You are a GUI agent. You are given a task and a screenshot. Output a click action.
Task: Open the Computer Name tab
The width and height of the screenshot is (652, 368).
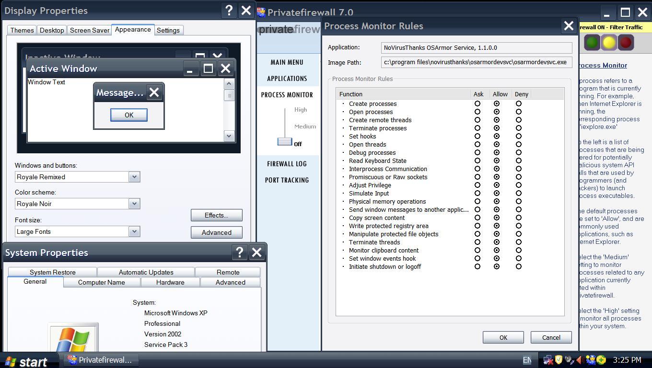[x=102, y=282]
